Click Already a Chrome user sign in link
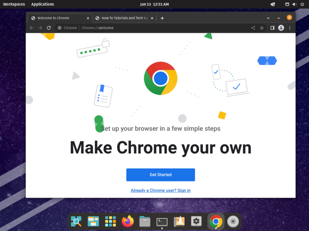The image size is (309, 231). click(x=161, y=190)
